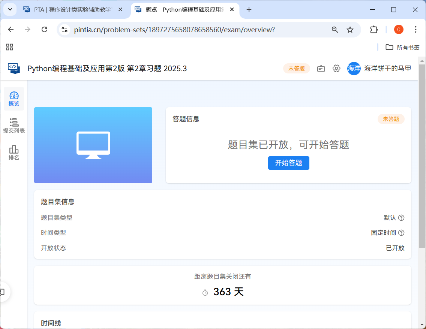Image resolution: width=426 pixels, height=329 pixels.
Task: Open the tab search dropdown arrow
Action: tap(10, 9)
